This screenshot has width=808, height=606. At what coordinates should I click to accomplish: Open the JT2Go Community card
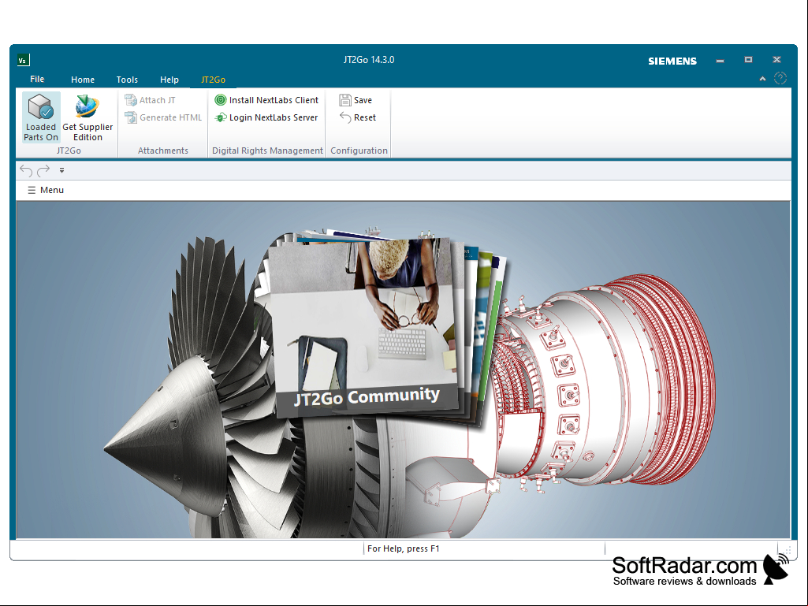tap(366, 327)
